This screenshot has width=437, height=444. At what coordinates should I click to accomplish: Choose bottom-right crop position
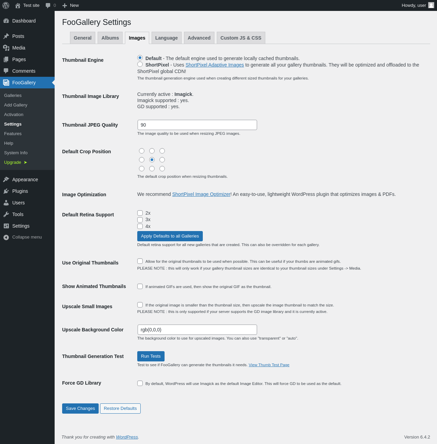162,169
